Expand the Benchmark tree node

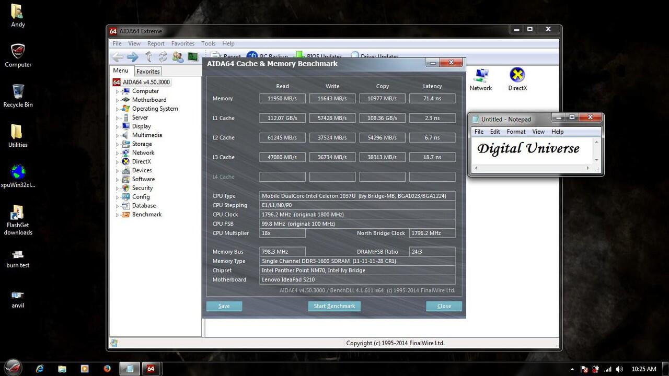point(117,215)
